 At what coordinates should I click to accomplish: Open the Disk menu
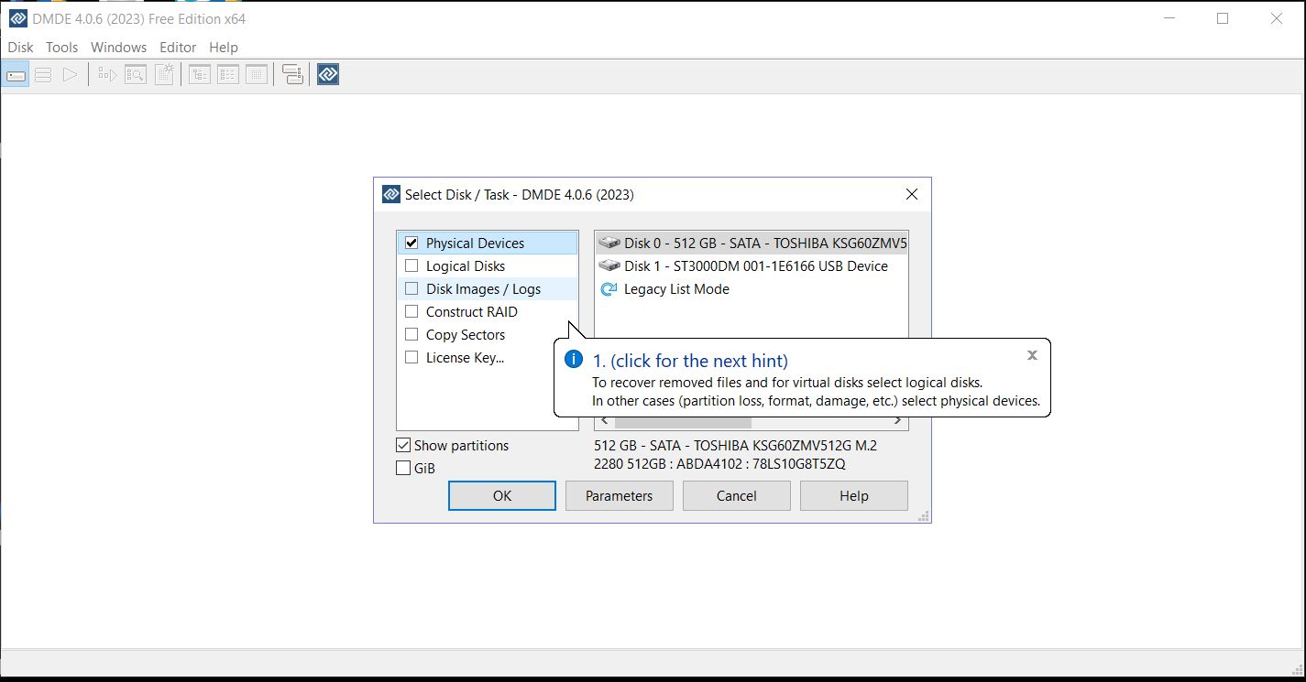(x=20, y=48)
